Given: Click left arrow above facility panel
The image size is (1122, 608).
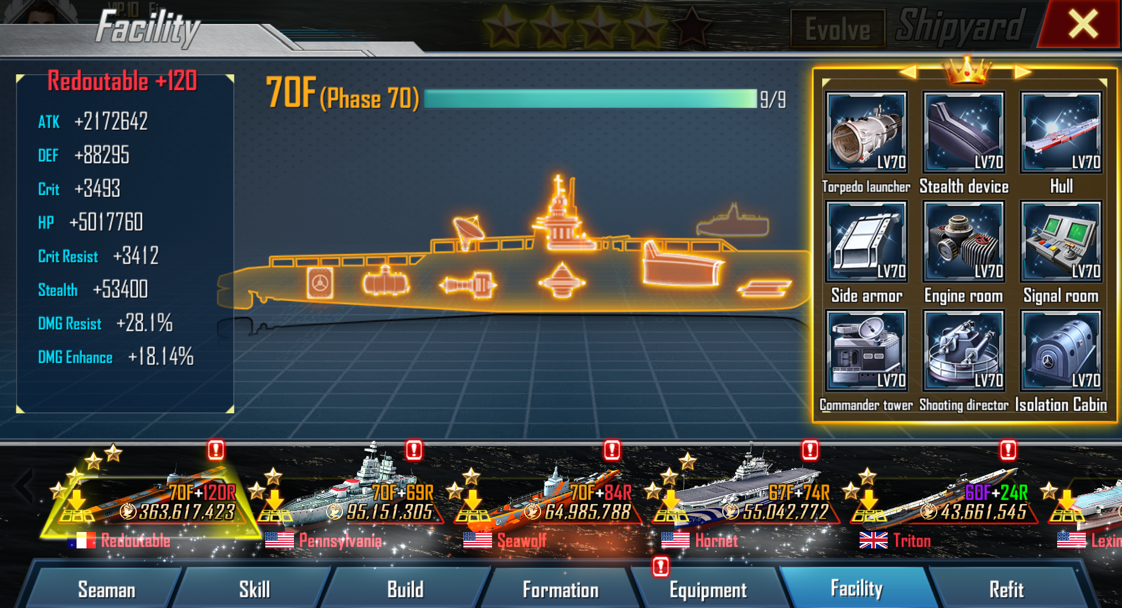Looking at the screenshot, I should pyautogui.click(x=907, y=72).
